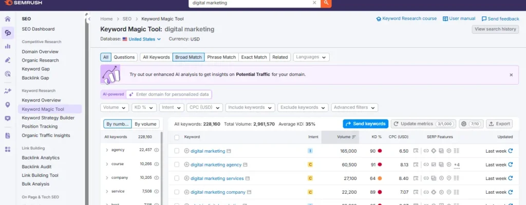Open the Exclude keywords dropdown
Image resolution: width=526 pixels, height=205 pixels.
pyautogui.click(x=303, y=108)
